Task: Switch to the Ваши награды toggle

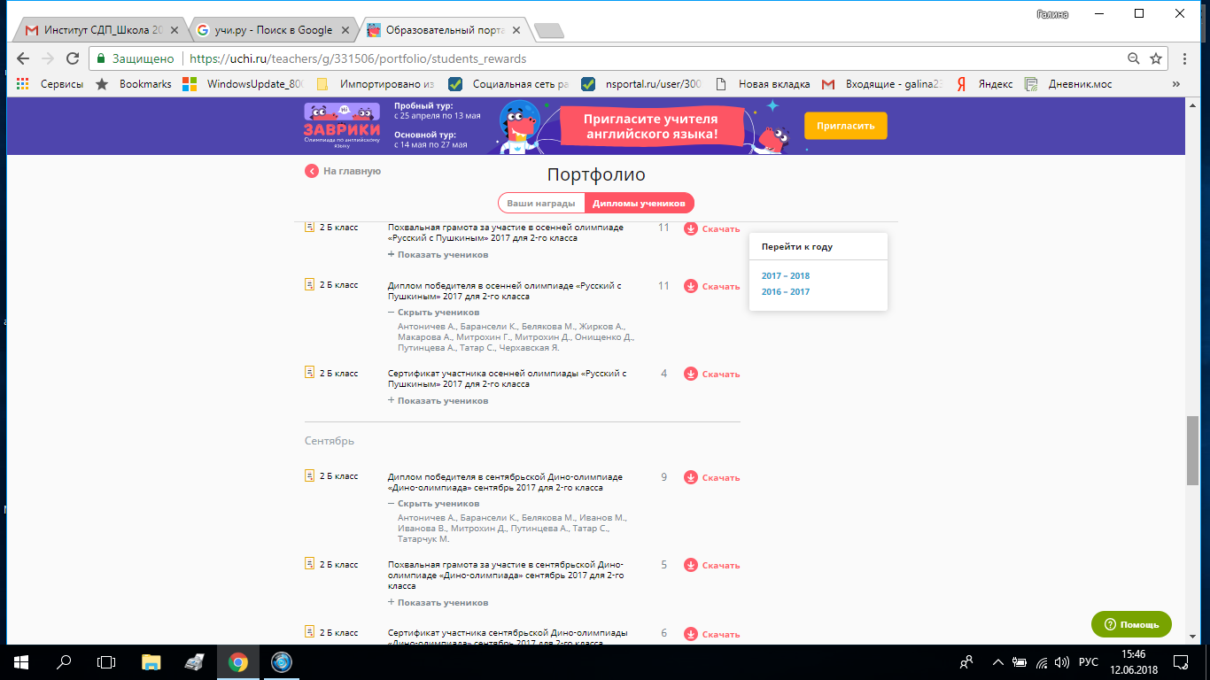Action: (x=540, y=203)
